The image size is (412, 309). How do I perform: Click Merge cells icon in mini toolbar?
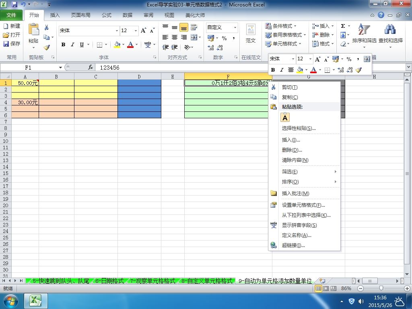(367, 59)
